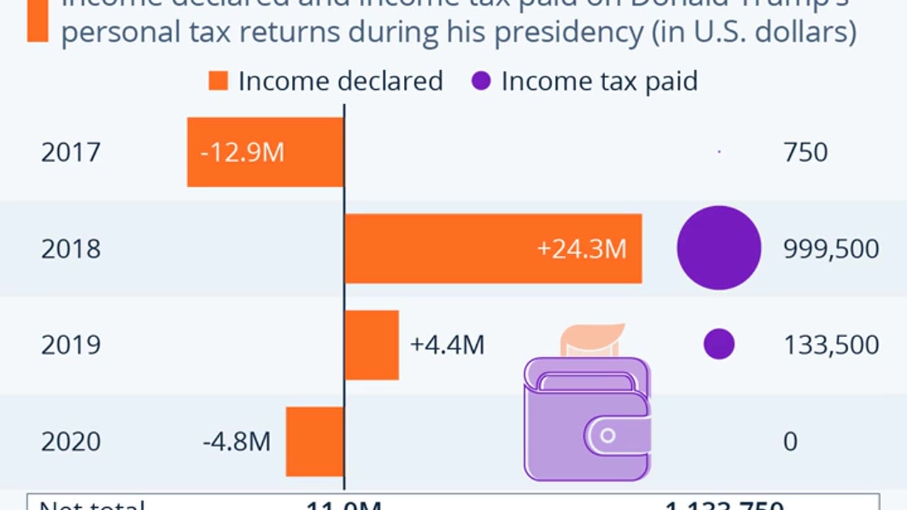Click the 2018 year label

click(x=71, y=249)
